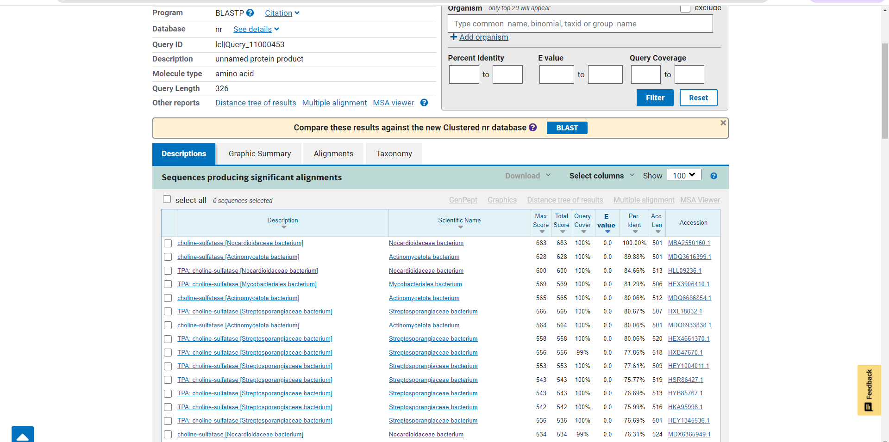Open accession MDX6365949.1 link

pyautogui.click(x=689, y=435)
